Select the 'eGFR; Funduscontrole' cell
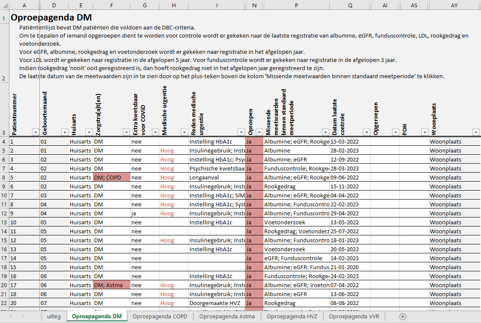This screenshot has width=481, height=323. 296,258
